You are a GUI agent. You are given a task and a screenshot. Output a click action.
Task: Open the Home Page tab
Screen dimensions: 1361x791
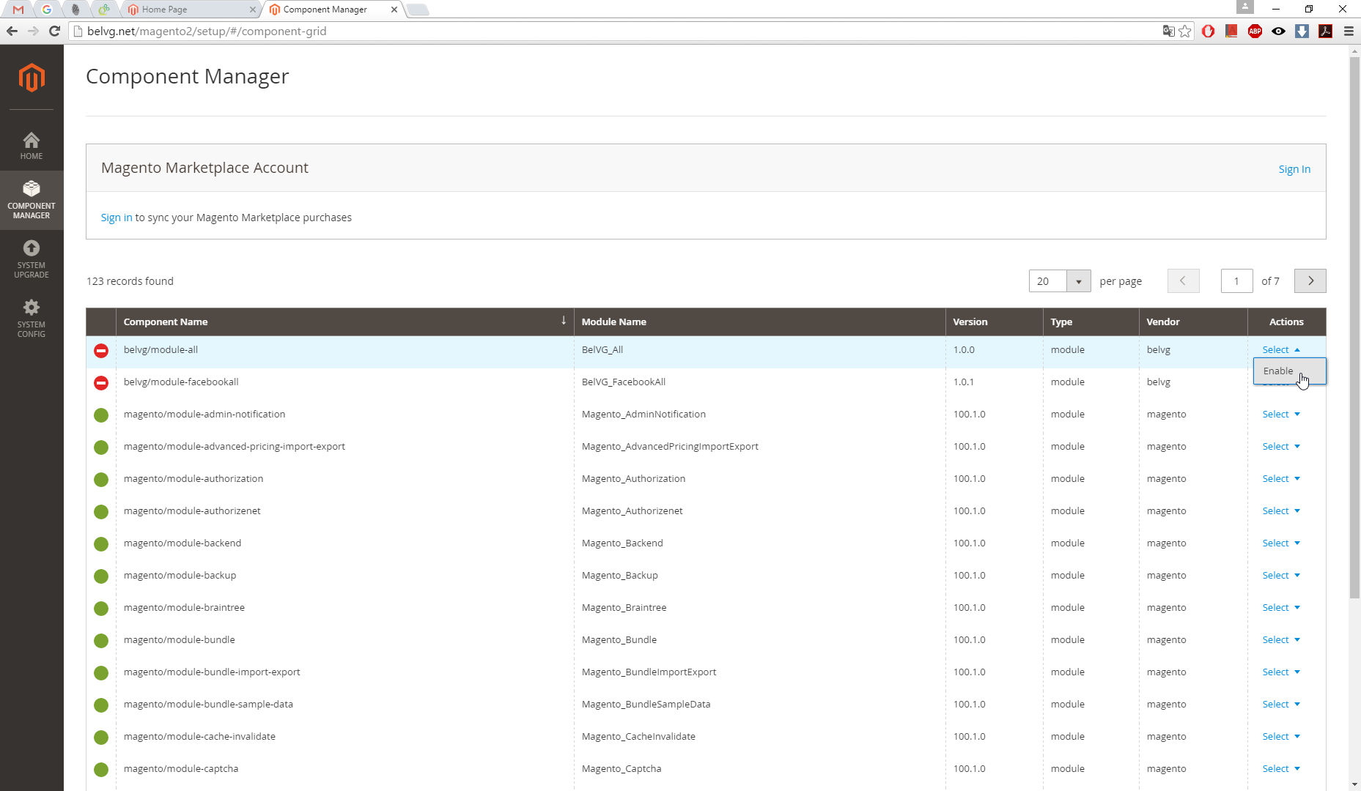191,10
